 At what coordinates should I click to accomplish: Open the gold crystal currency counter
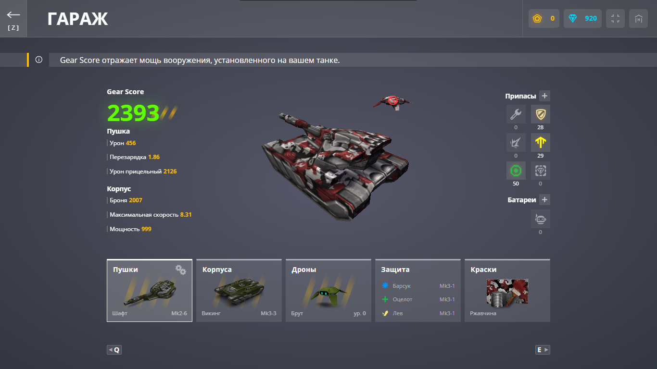coord(544,19)
